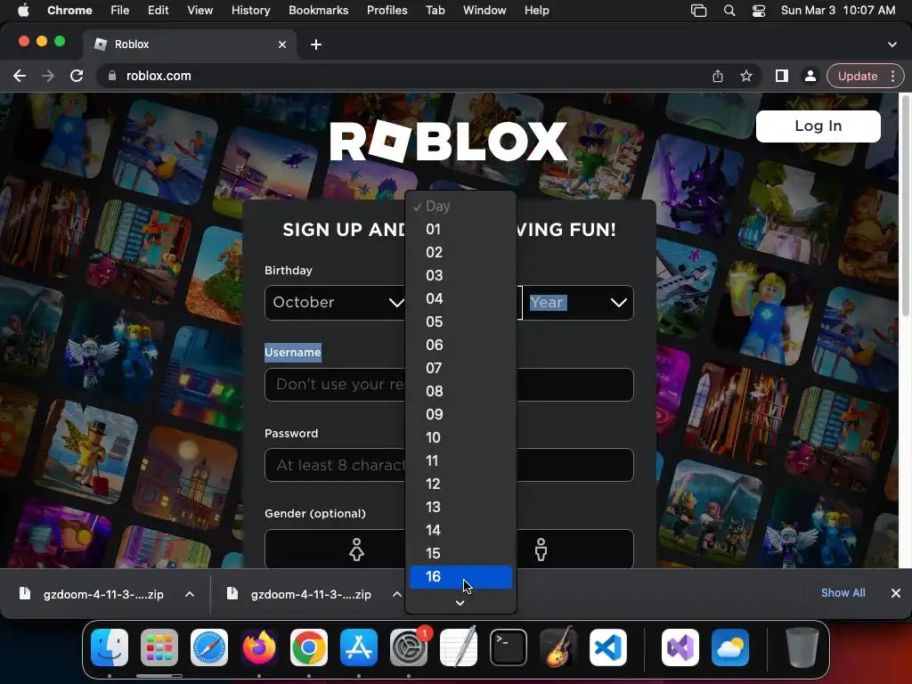Image resolution: width=912 pixels, height=684 pixels.
Task: Select the male gender icon
Action: coord(541,549)
